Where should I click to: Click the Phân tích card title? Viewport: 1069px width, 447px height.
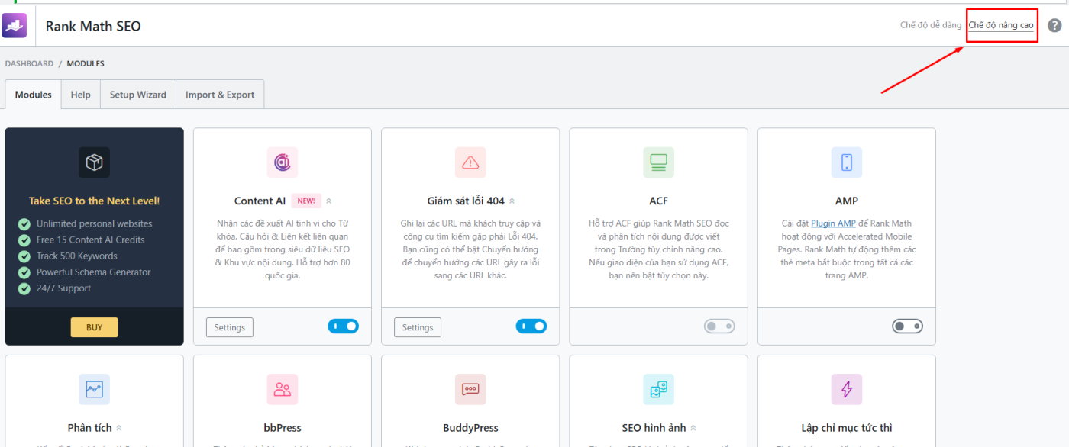coord(90,428)
